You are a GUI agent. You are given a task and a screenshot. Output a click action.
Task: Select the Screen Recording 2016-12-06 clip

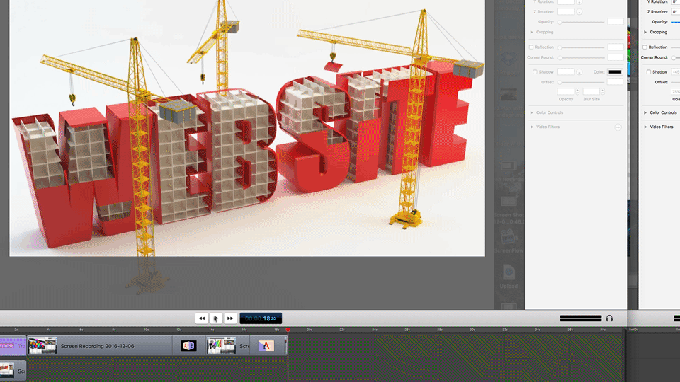pyautogui.click(x=100, y=346)
